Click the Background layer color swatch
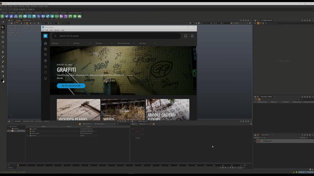The height and width of the screenshot is (176, 314). [x=258, y=141]
